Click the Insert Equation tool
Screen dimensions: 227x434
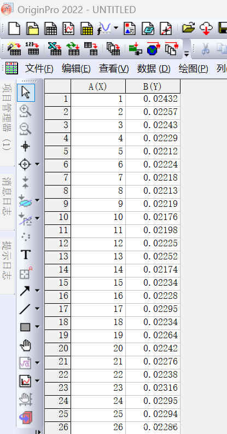25,363
